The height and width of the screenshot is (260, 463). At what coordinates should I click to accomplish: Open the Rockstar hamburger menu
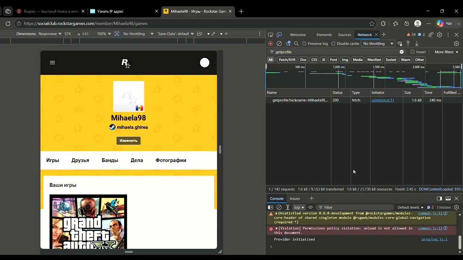pyautogui.click(x=52, y=63)
